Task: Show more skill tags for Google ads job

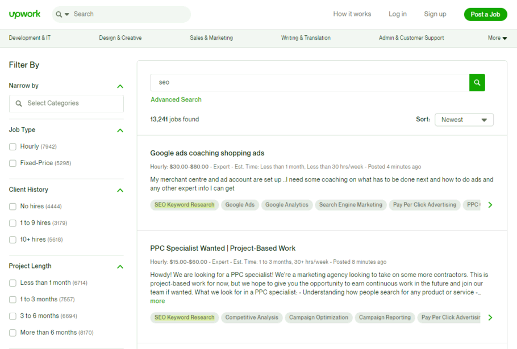Action: click(x=490, y=205)
